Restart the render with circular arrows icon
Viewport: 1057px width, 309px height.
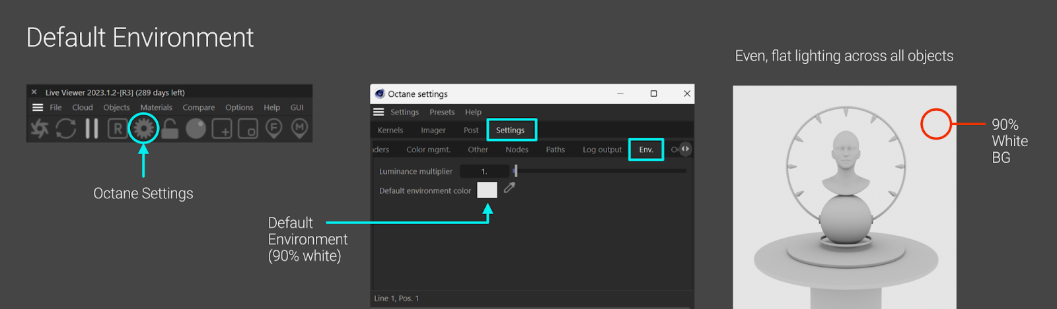coord(65,128)
